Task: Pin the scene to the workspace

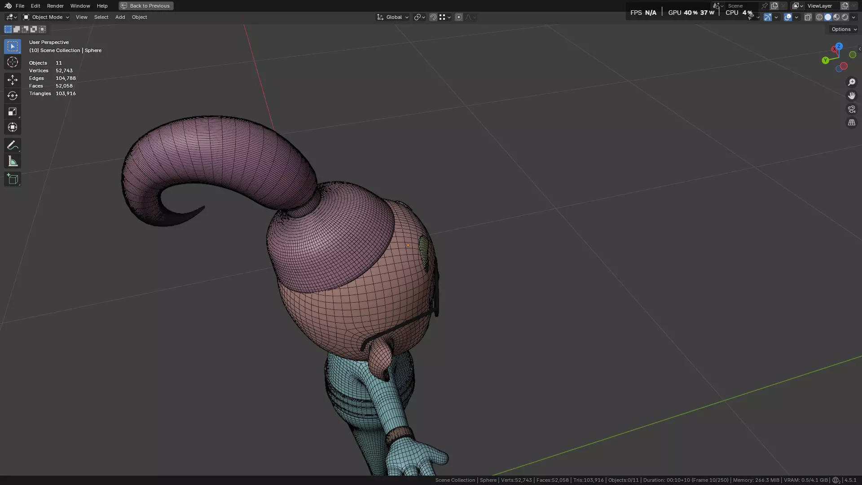Action: 765,6
